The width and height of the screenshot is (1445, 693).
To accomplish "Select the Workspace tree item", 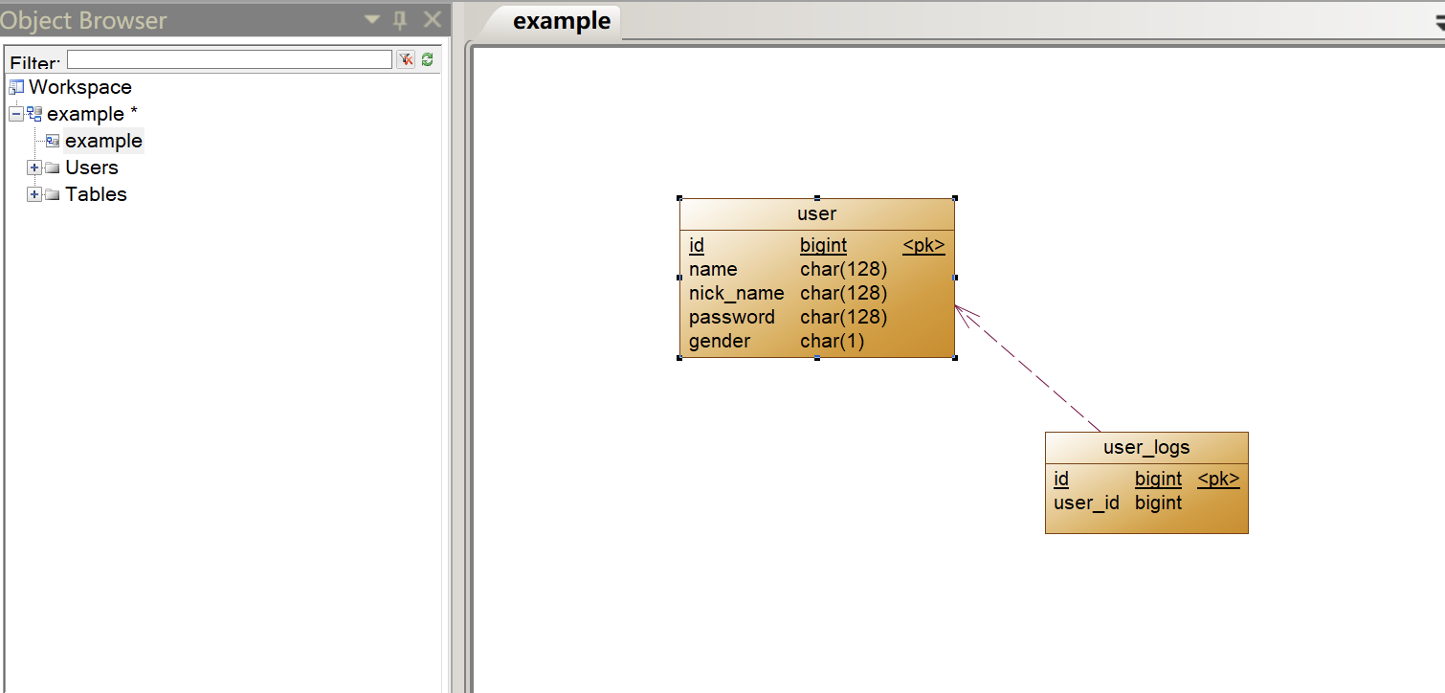I will coord(80,87).
